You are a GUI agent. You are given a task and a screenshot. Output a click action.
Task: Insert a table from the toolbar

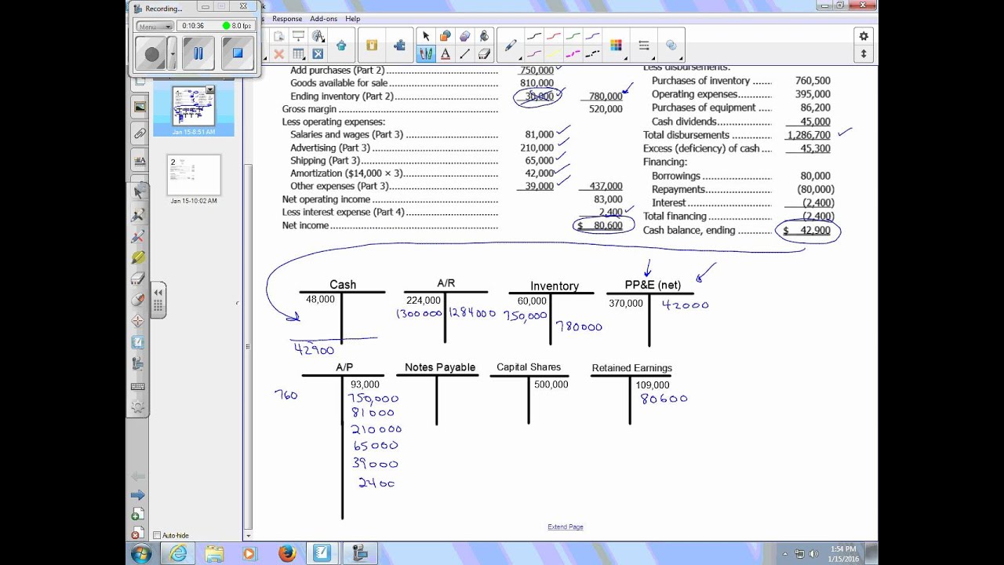pos(298,54)
